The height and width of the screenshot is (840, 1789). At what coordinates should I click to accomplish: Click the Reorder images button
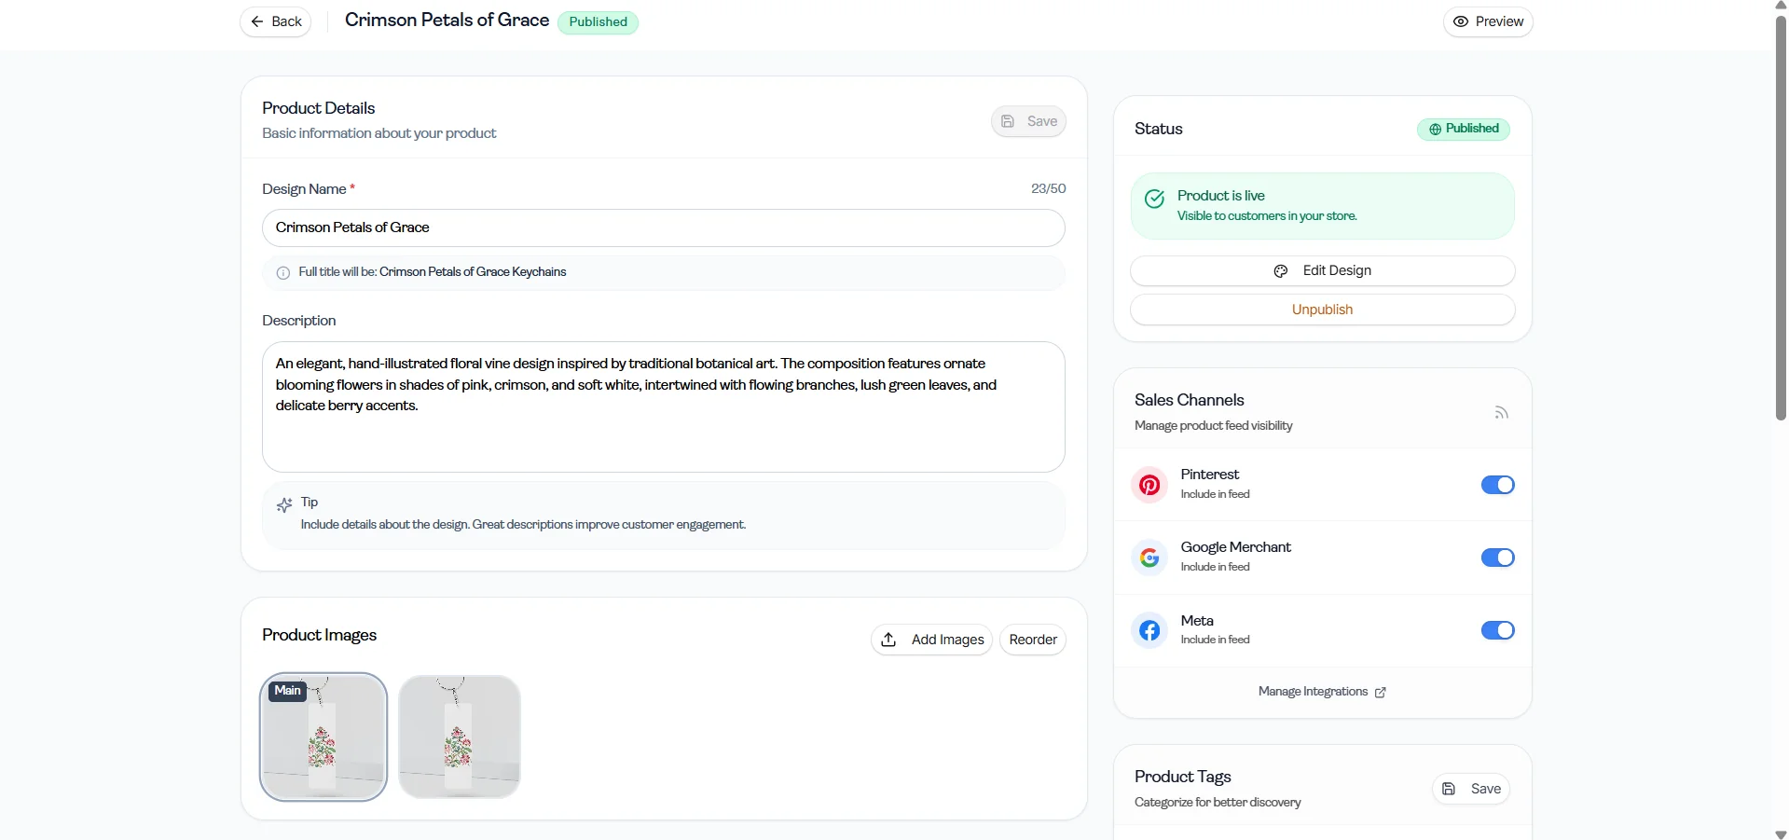pyautogui.click(x=1033, y=640)
